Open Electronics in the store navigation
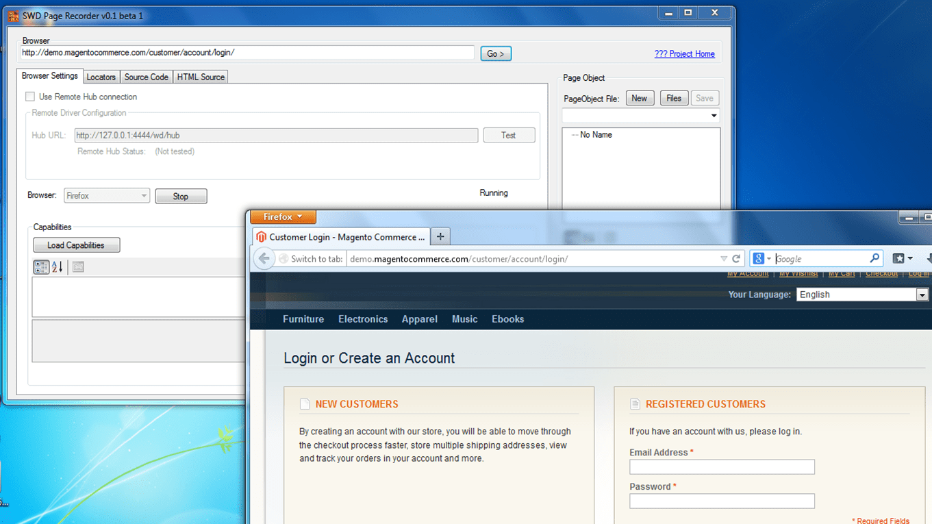This screenshot has height=524, width=932. 363,319
